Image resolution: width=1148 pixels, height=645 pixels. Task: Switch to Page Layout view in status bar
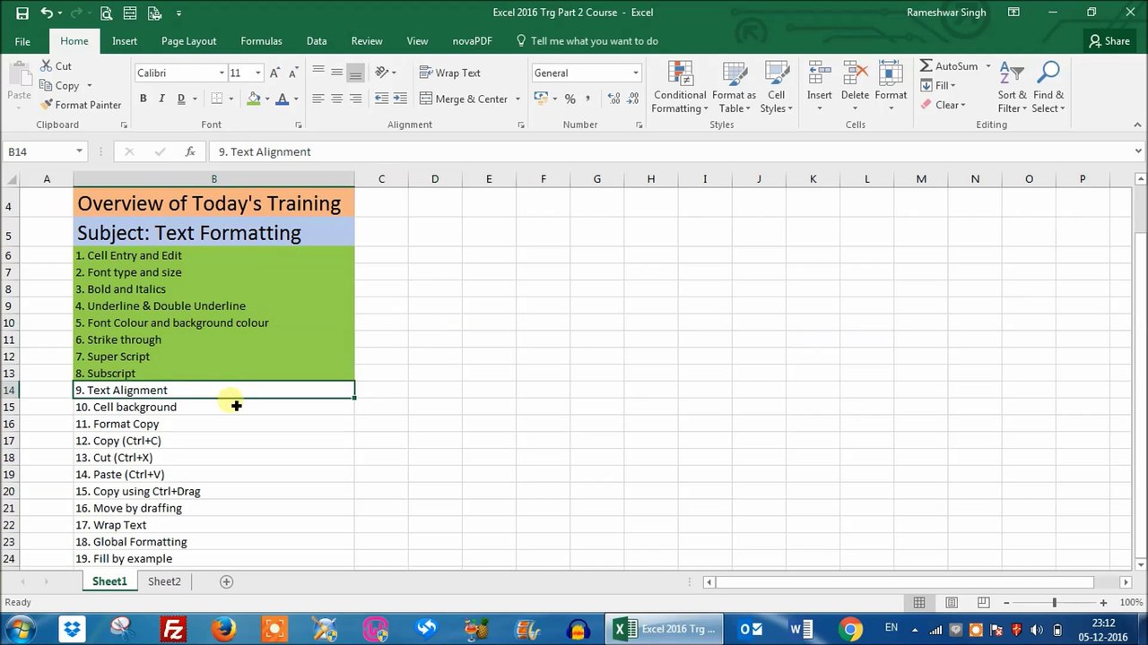952,603
